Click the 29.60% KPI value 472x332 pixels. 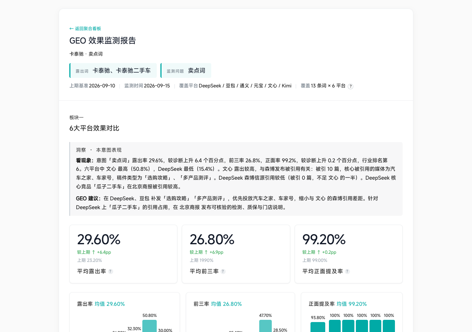pos(99,239)
